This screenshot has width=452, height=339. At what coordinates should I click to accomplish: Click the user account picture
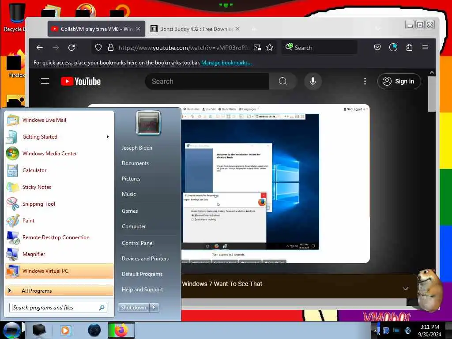coord(148,123)
